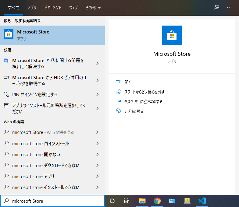Focus the search box containing 'microsoft Store'
Image resolution: width=239 pixels, height=207 pixels.
(52, 201)
